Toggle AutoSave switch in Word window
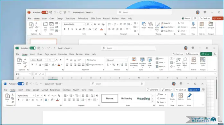 point(21,84)
